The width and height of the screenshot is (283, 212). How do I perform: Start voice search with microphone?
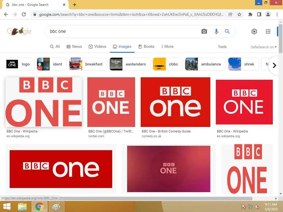[216, 31]
